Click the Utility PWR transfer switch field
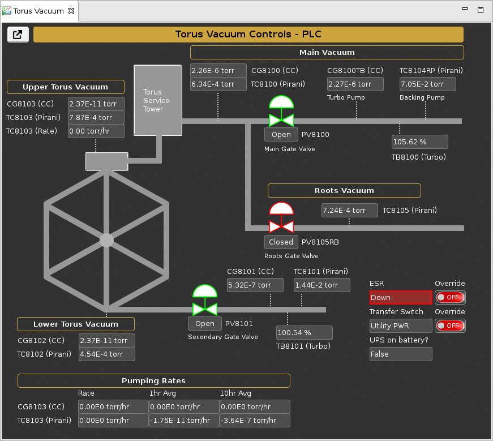 [400, 326]
